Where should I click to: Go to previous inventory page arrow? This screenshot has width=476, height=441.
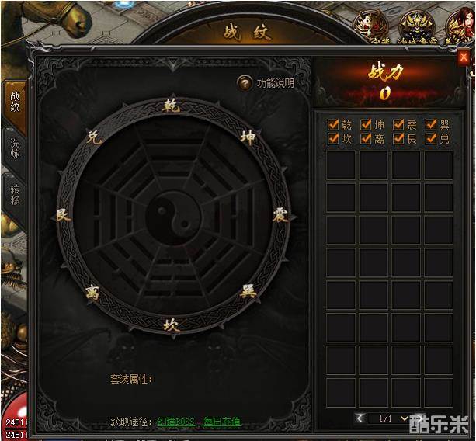point(360,418)
